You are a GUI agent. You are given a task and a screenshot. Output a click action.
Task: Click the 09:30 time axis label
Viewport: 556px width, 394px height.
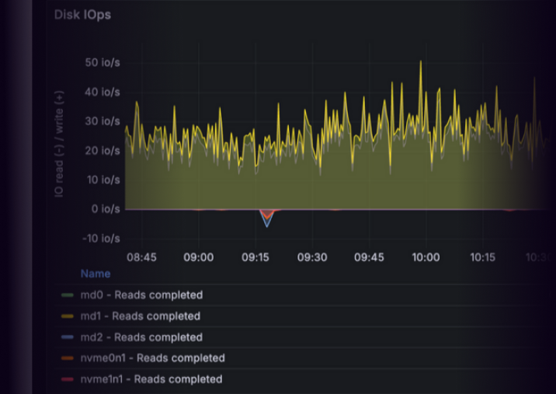tap(311, 257)
